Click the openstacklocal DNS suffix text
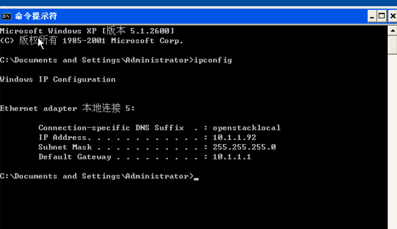397x229 pixels. 247,128
